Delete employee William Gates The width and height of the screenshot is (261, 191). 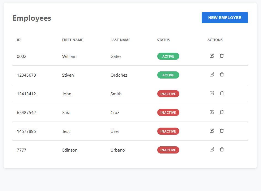click(222, 56)
